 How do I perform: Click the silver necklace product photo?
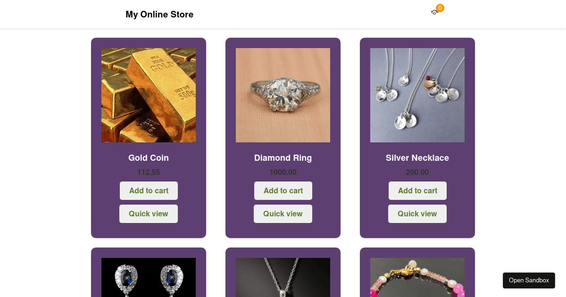point(417,95)
